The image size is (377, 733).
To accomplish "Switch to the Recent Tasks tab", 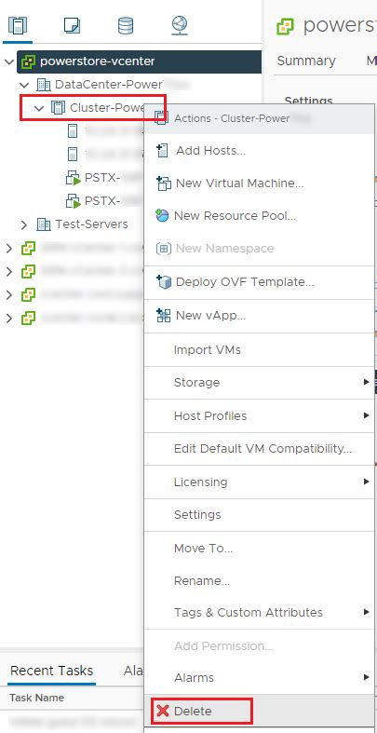I will click(51, 671).
